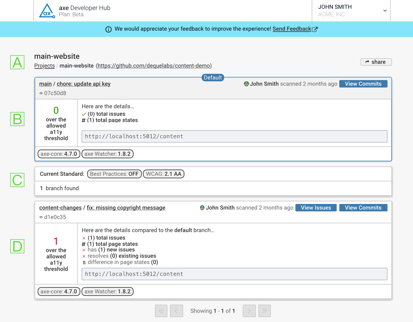413x322 pixels.
Task: Click the info icon in the feedback banner
Action: pos(108,29)
